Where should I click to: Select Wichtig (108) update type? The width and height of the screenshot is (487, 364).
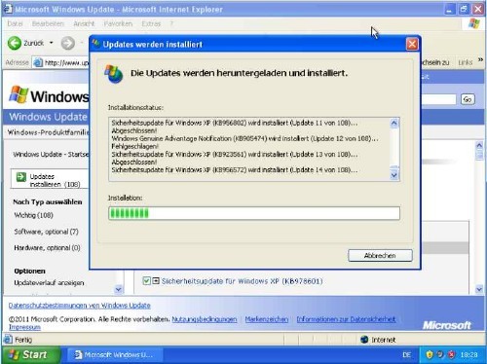[34, 215]
